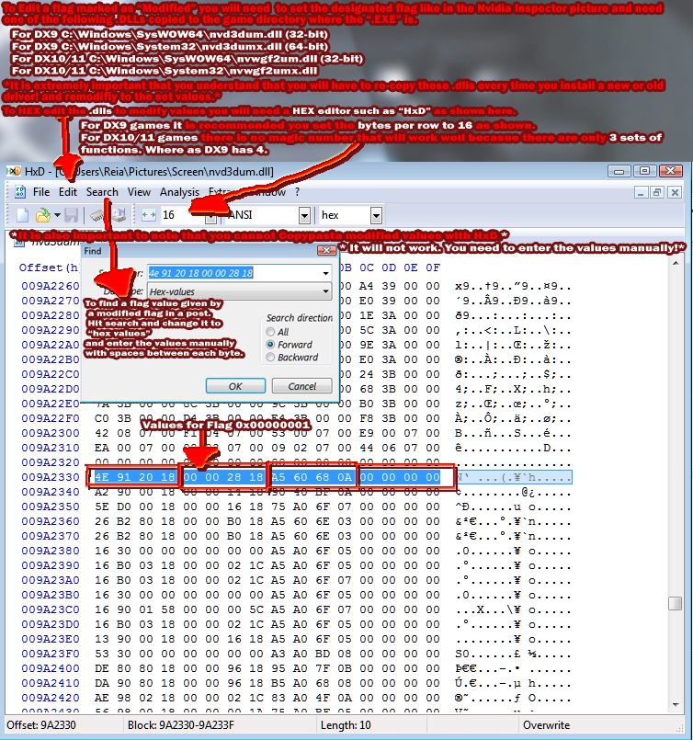Click offset row 009A2420
Screen dimensions: 693x740
[51, 698]
